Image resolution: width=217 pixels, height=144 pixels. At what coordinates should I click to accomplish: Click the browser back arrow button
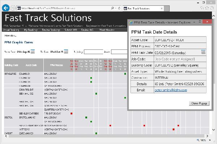[6, 8]
